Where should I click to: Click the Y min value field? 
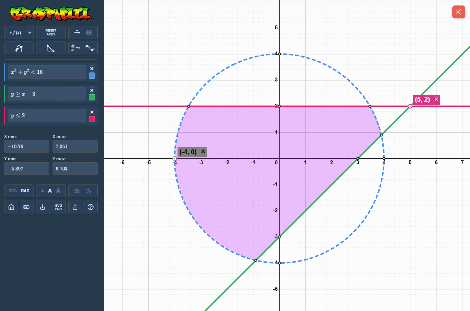click(27, 169)
